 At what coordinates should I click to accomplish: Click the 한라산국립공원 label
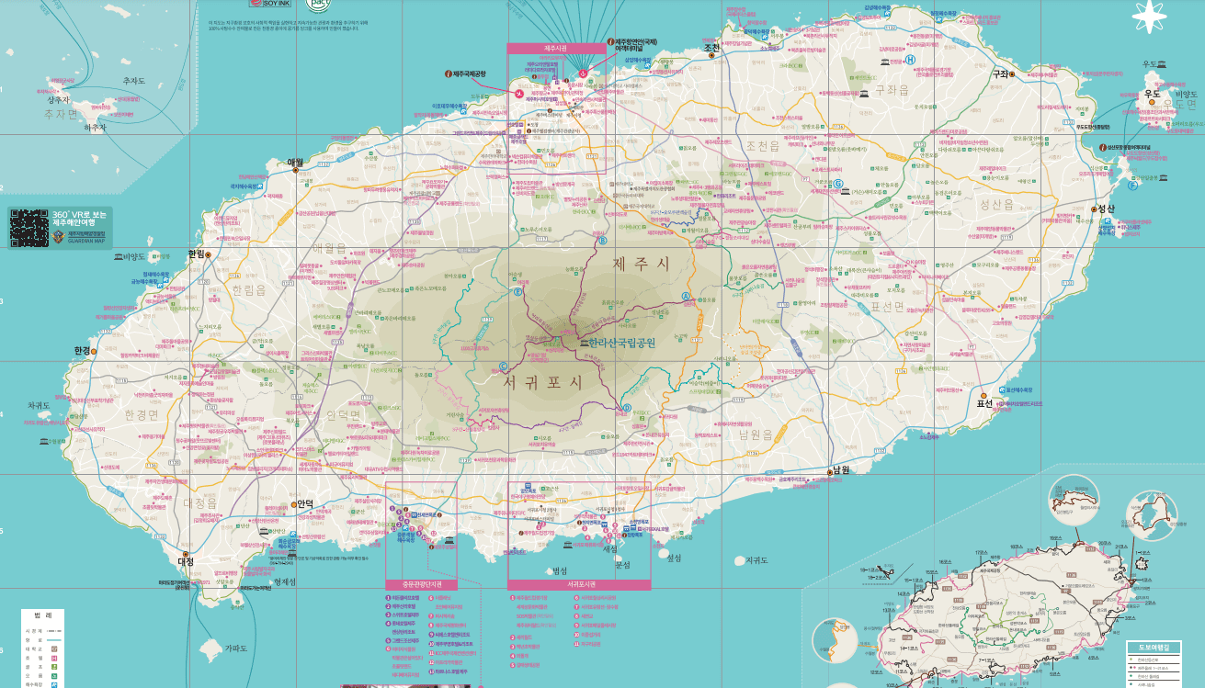point(623,344)
